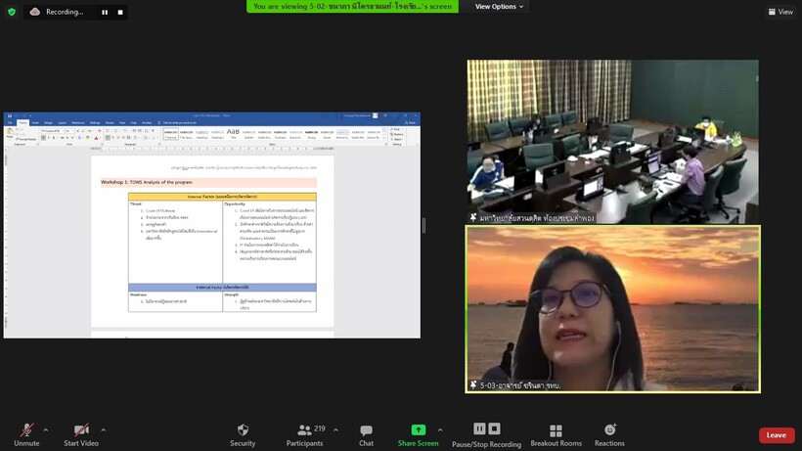
Task: Open Breakout Rooms
Action: [556, 434]
